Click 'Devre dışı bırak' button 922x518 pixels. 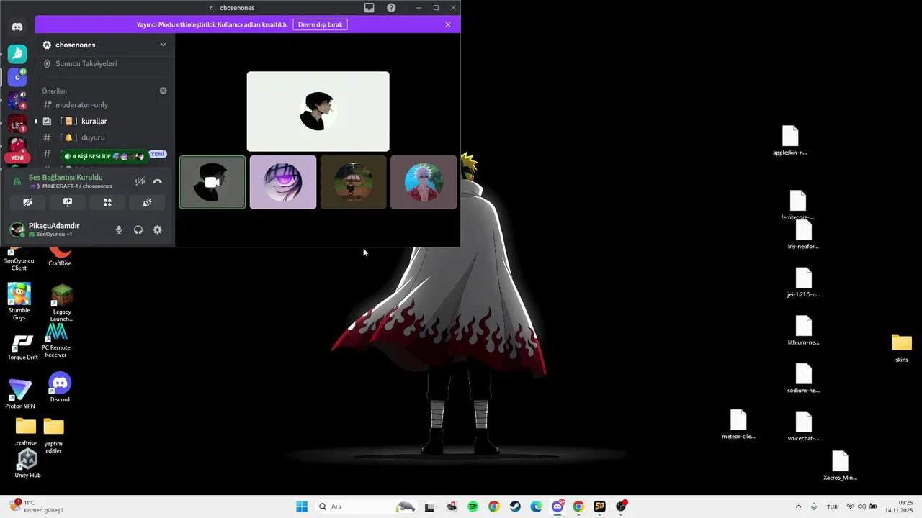point(321,24)
